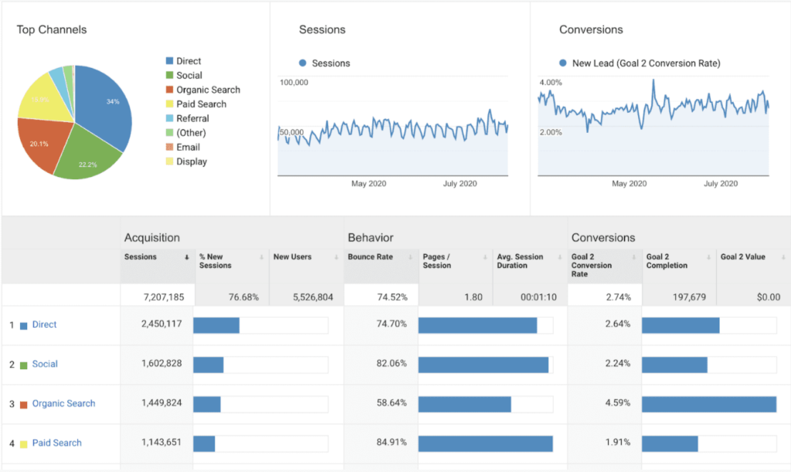Image resolution: width=791 pixels, height=472 pixels.
Task: Sort by Avg. Session Duration arrow
Action: coord(562,257)
